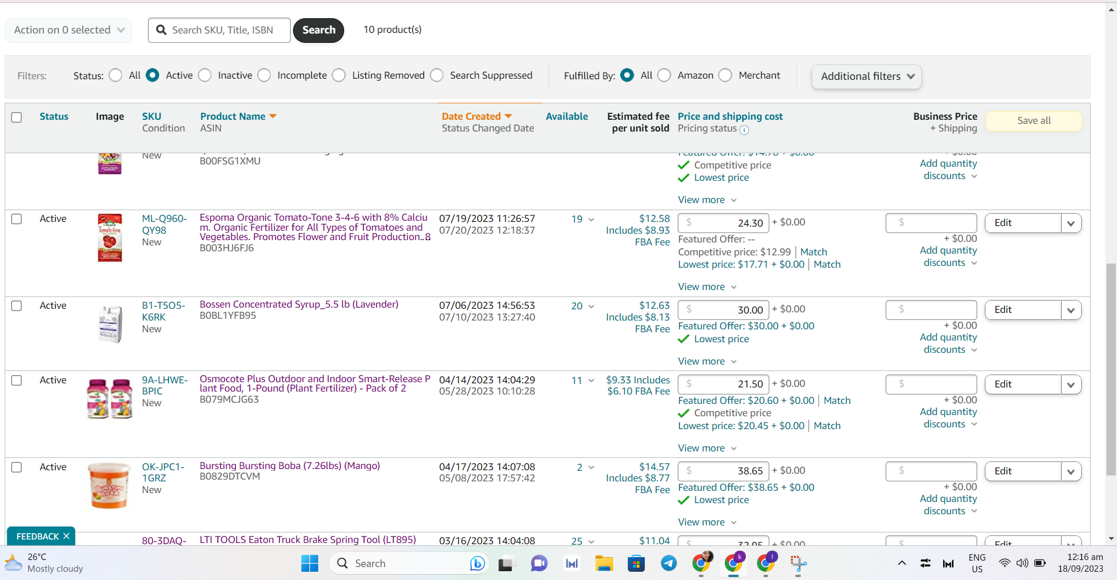Check the Osmocote Plus row checkbox
Viewport: 1117px width, 580px height.
coord(16,380)
